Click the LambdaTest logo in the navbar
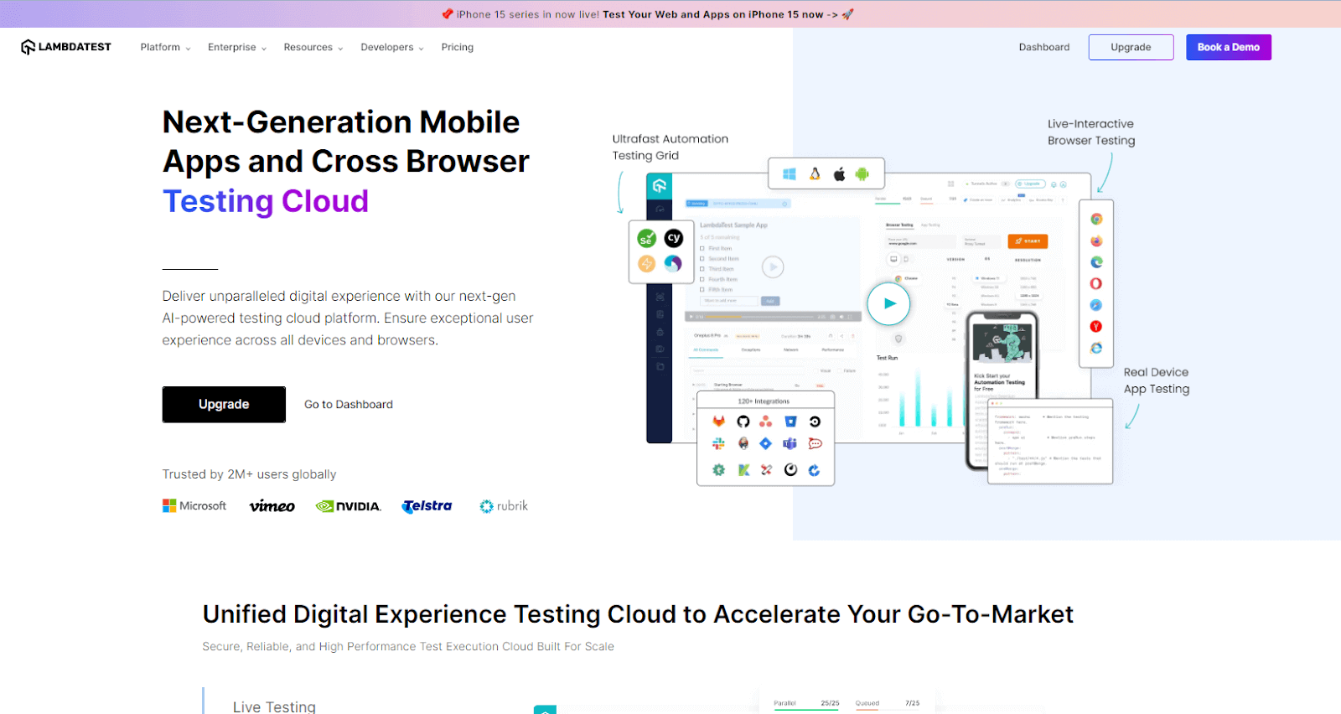Image resolution: width=1341 pixels, height=714 pixels. 66,47
